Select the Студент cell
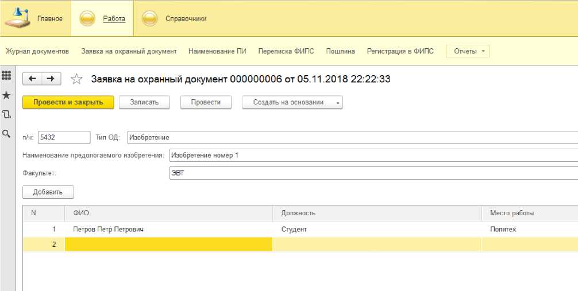 [377, 229]
